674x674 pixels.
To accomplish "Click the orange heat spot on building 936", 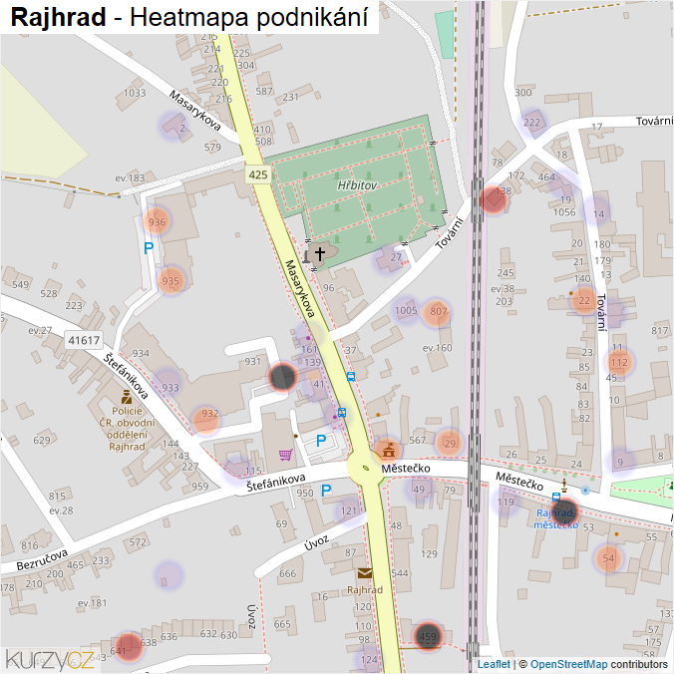I will [156, 221].
